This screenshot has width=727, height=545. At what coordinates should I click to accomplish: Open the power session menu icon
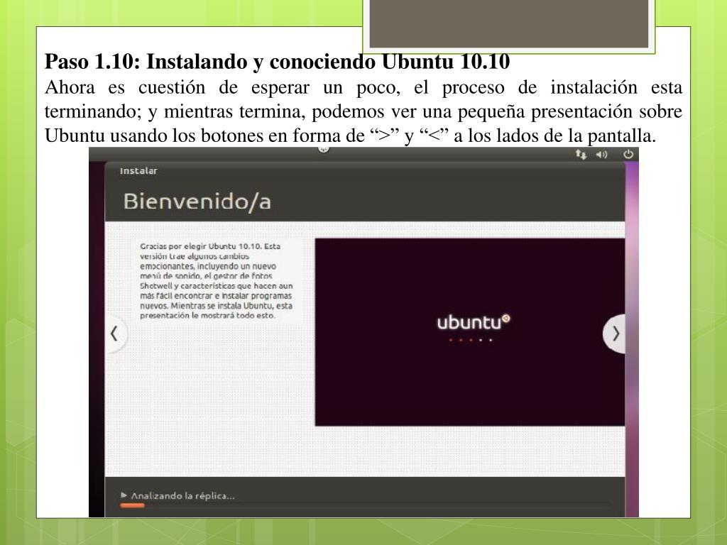click(628, 154)
